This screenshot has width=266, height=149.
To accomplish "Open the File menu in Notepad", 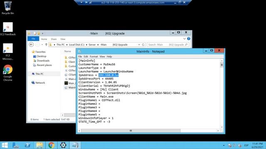I will (80, 56).
